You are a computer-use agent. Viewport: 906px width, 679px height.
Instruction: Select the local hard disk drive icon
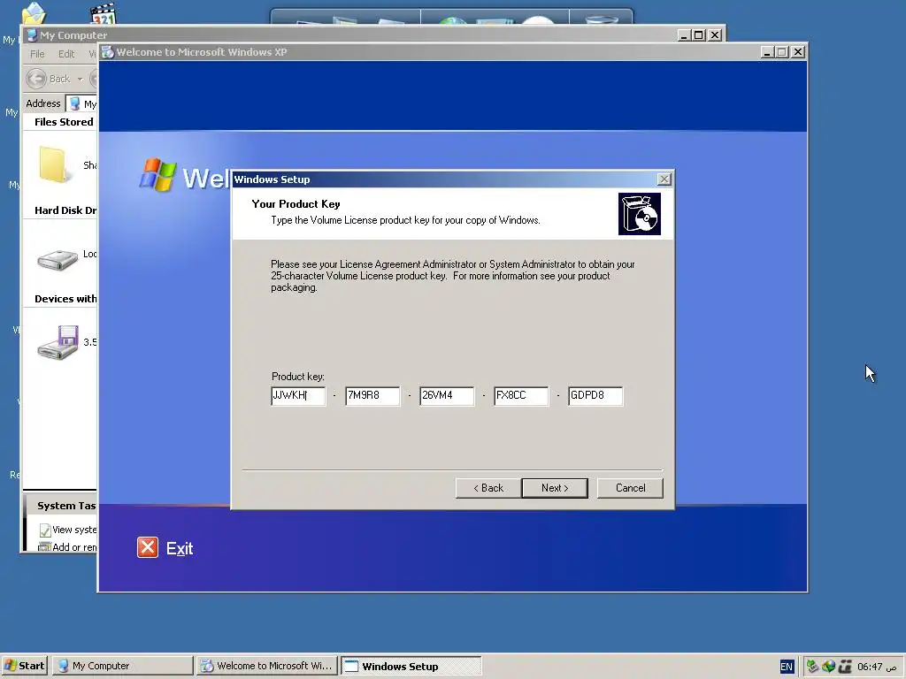pyautogui.click(x=58, y=259)
